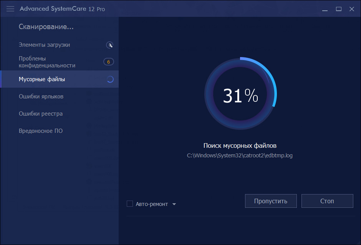Viewport: 361px width, 245px height.
Task: Choose Ошибки ярлыков in the sidebar
Action: (41, 96)
